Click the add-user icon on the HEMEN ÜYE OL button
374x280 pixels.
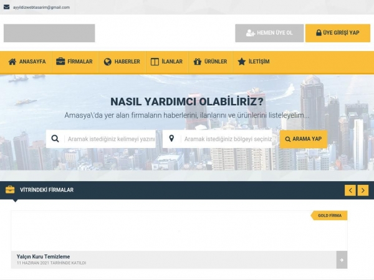251,33
